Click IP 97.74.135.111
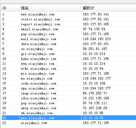This screenshot has height=128, width=136. (x=95, y=103)
